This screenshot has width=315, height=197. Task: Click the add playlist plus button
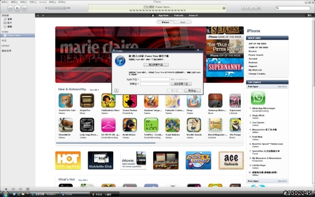[x=6, y=189]
